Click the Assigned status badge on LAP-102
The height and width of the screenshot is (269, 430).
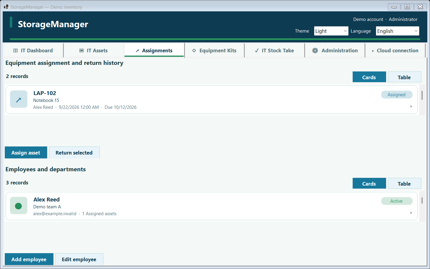point(397,94)
